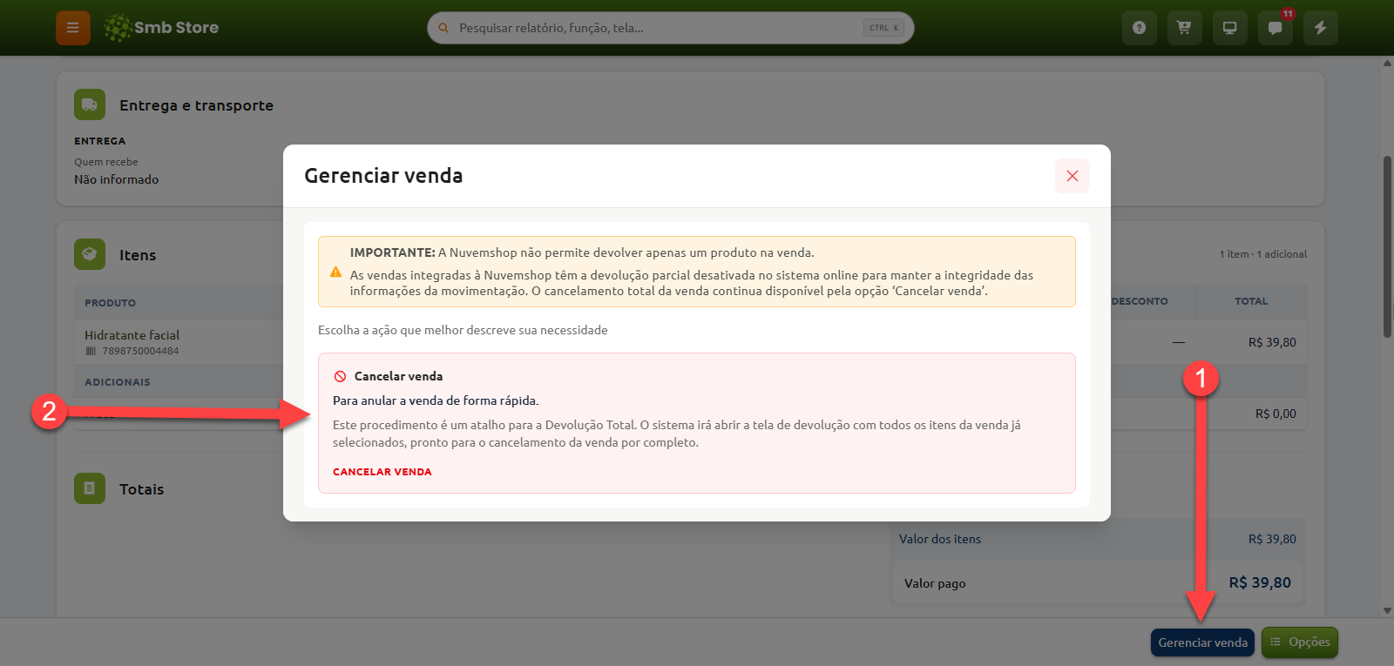This screenshot has height=666, width=1394.
Task: Open chat messages with 11 badge
Action: point(1275,28)
